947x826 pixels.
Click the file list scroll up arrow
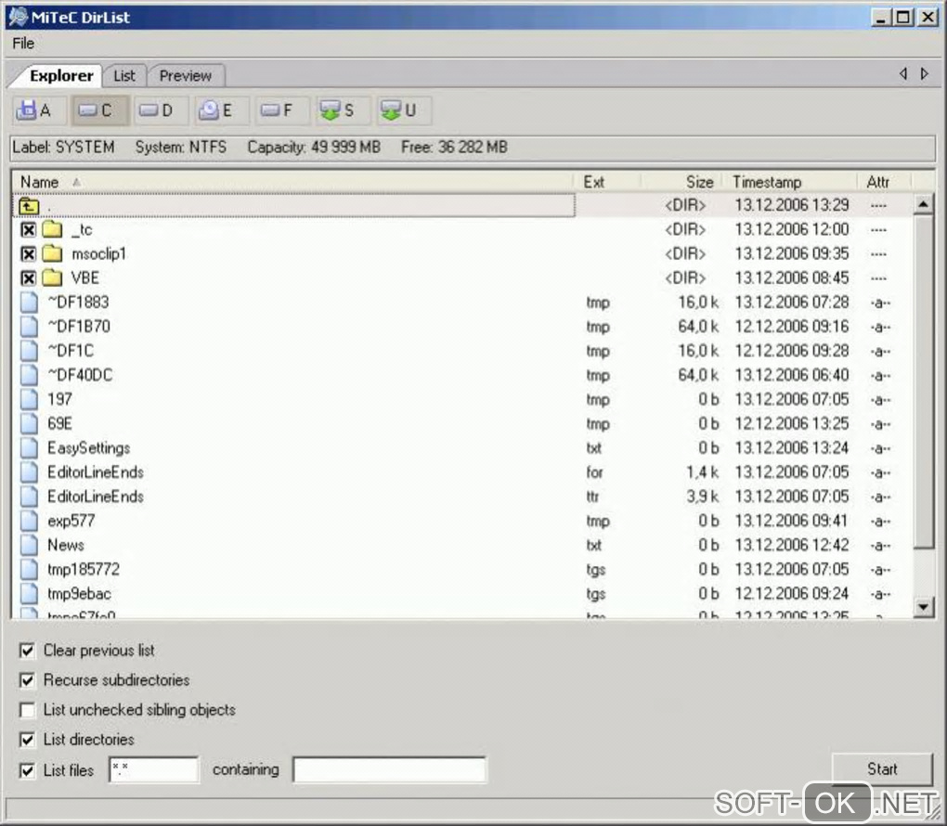[924, 205]
